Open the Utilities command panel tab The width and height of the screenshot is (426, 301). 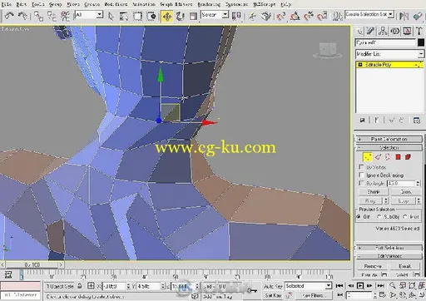(x=419, y=31)
